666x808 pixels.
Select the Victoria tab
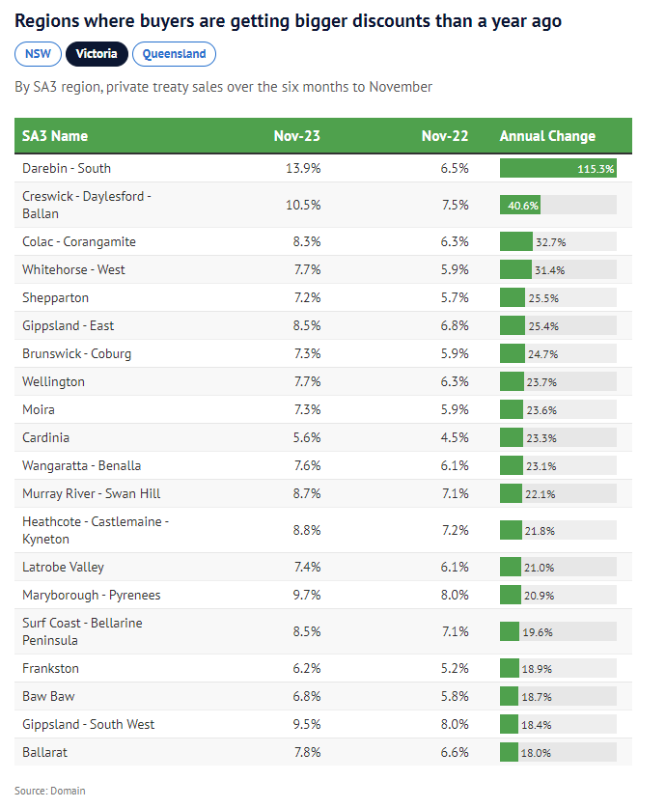tap(97, 54)
